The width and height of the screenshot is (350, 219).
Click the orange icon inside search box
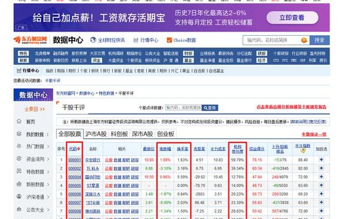(x=304, y=40)
